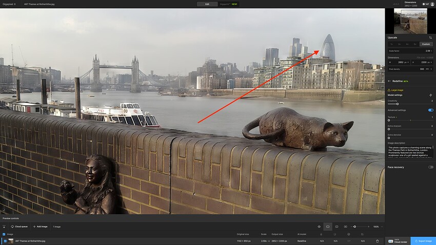Select the Custom scale tab

coord(426,44)
